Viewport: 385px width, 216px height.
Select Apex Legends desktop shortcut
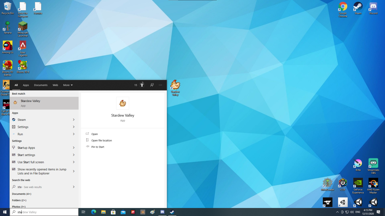tap(23, 49)
